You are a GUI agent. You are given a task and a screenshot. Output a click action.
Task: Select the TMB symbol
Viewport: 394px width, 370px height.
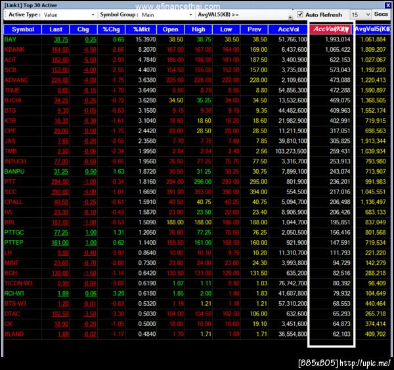[x=11, y=151]
